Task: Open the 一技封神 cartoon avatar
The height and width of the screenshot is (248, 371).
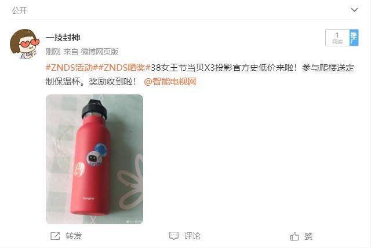Action: click(24, 43)
